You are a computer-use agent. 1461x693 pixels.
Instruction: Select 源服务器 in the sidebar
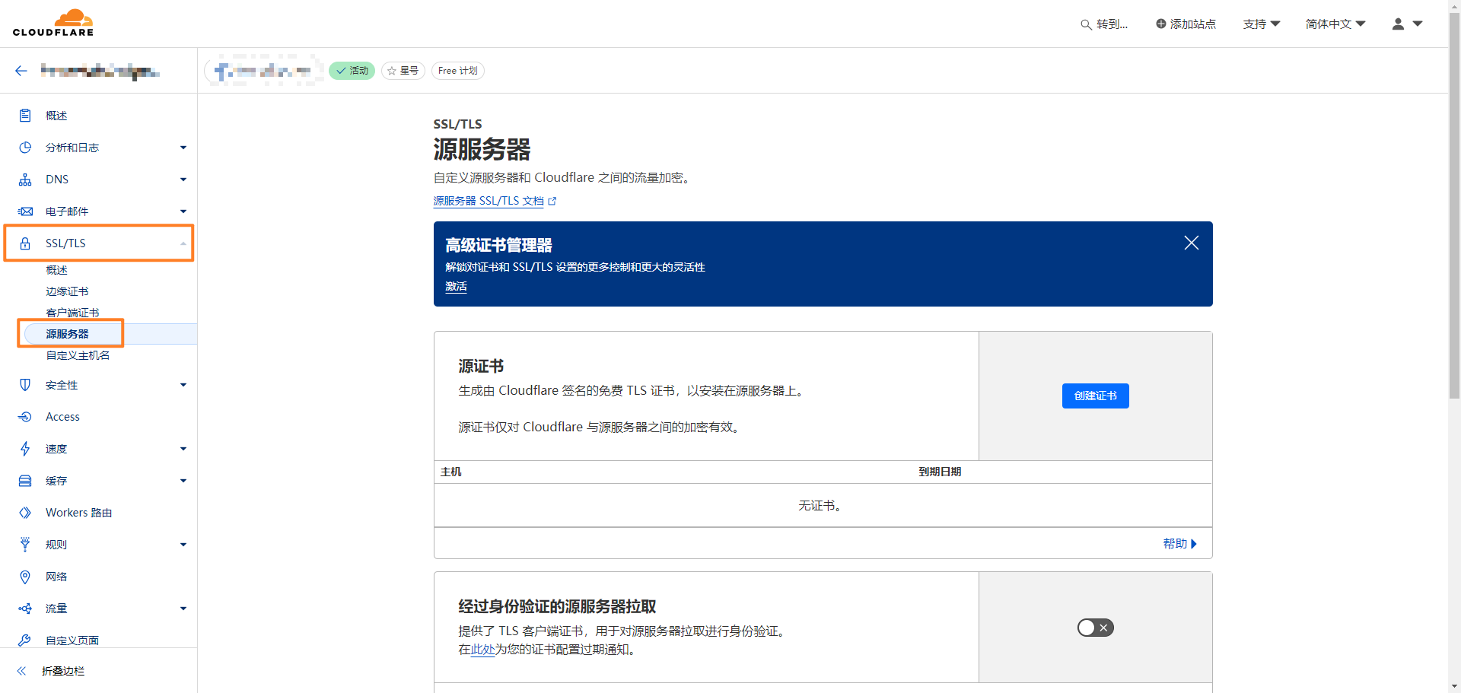coord(67,334)
